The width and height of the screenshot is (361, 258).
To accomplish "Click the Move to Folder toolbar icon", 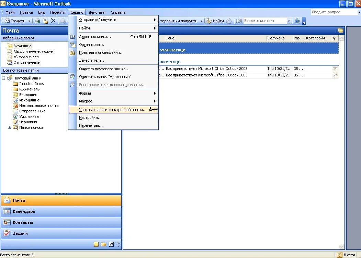I will coord(45,21).
